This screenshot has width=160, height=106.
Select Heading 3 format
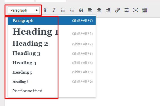point(52,53)
